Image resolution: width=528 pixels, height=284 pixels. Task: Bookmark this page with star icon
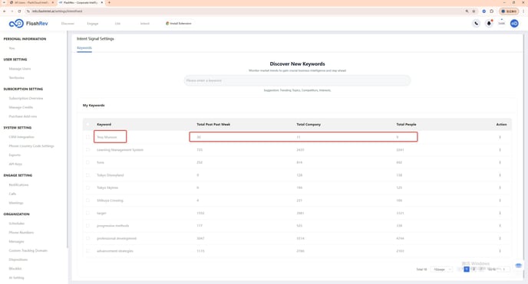(474, 11)
